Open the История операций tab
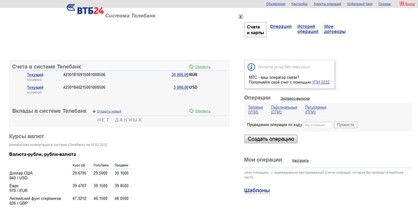The image size is (418, 212). (x=308, y=29)
